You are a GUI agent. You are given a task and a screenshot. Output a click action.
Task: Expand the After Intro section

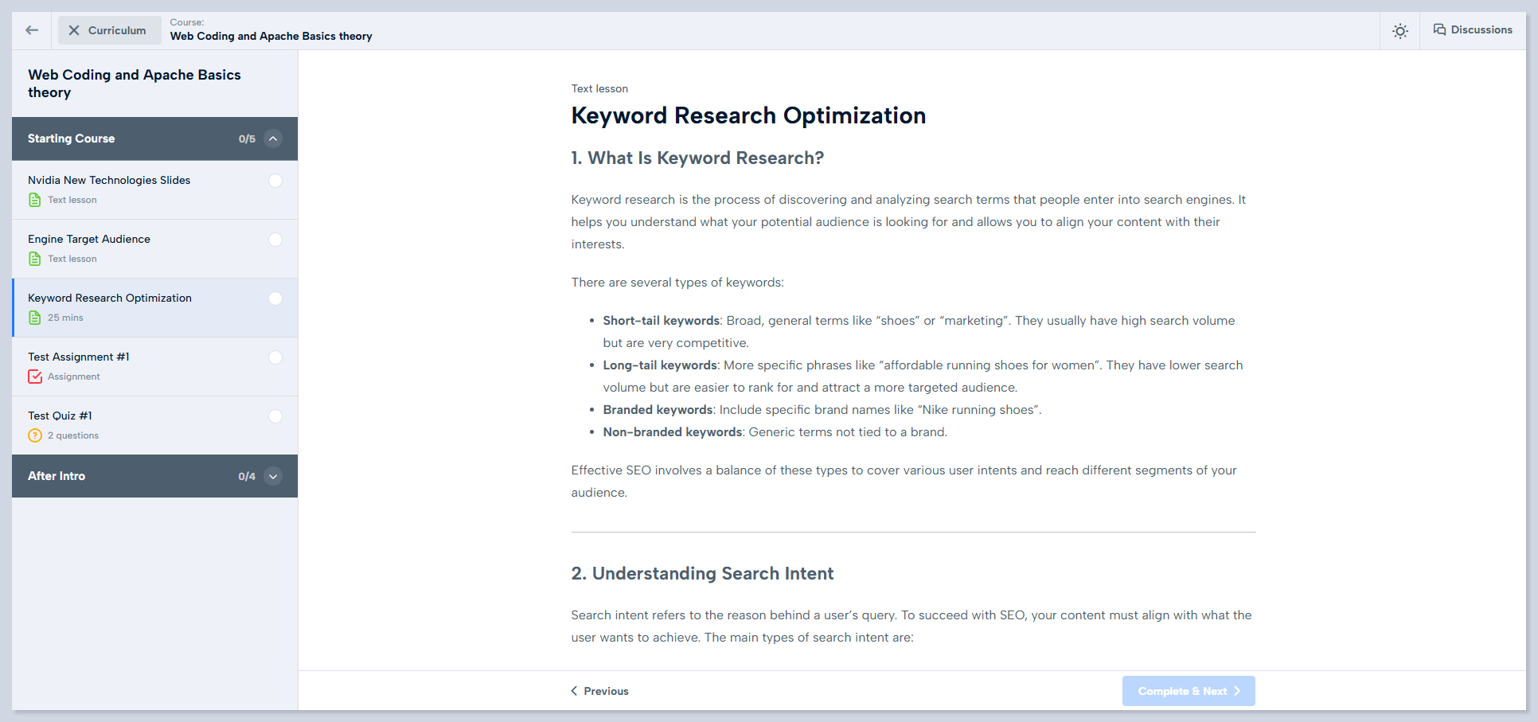tap(273, 476)
